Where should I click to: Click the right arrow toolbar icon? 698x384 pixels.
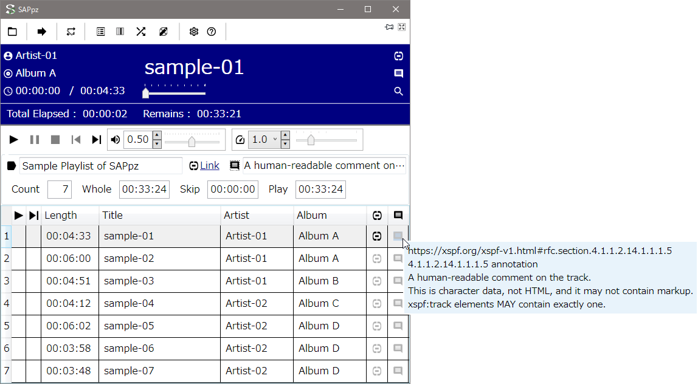tap(41, 32)
